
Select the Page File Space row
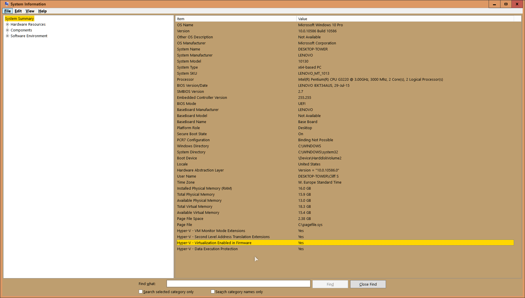(345, 218)
